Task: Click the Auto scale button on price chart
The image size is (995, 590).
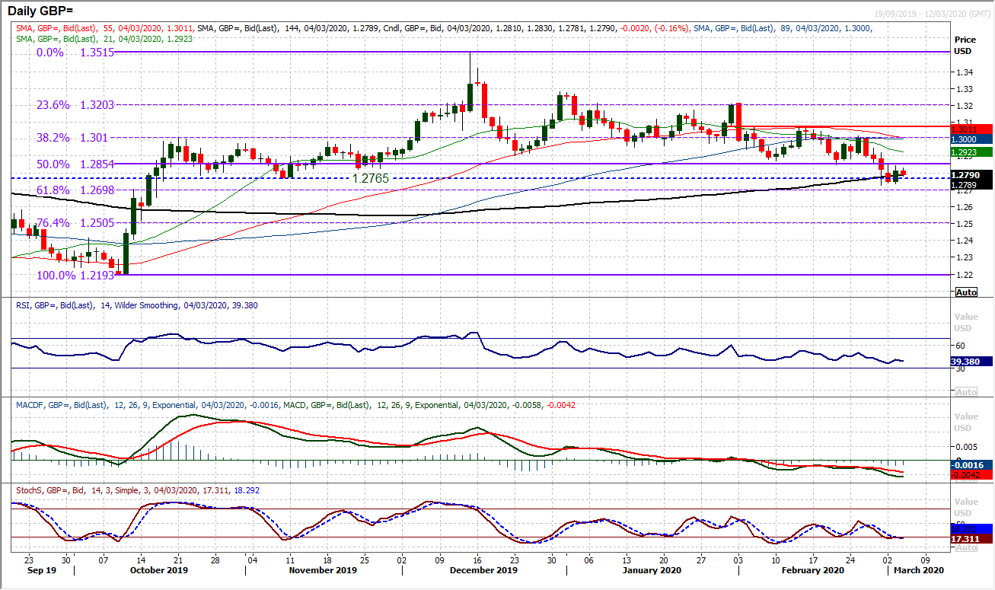Action: click(x=966, y=292)
